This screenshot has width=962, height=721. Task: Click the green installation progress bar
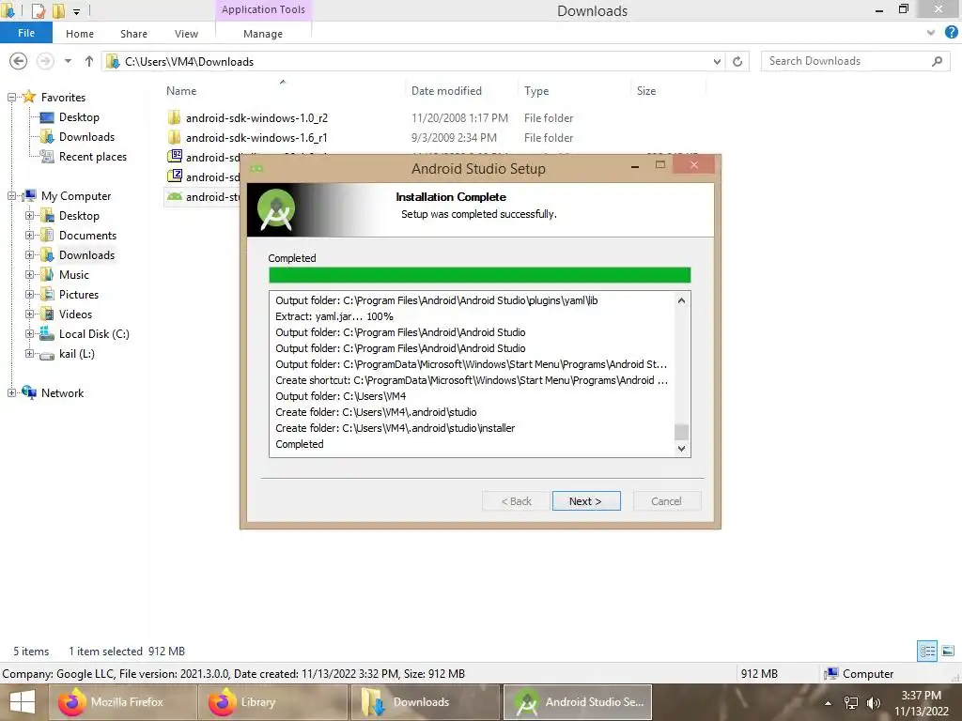[480, 275]
